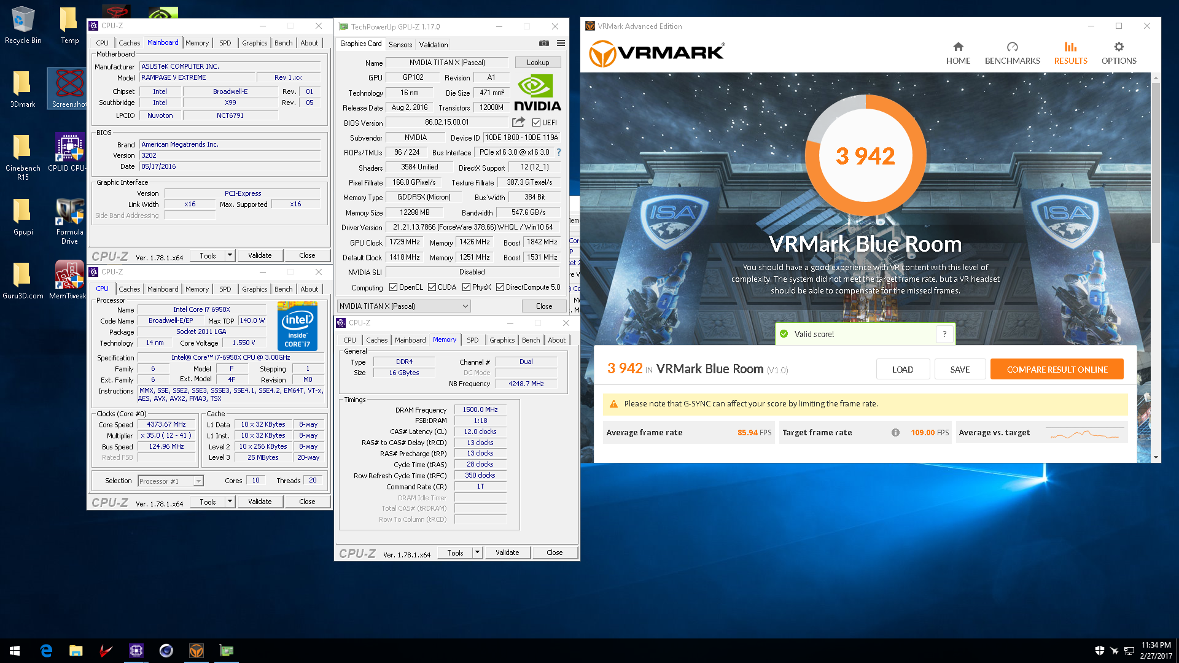Switch to Sensors tab in GPU-Z
The height and width of the screenshot is (663, 1179).
(x=400, y=45)
